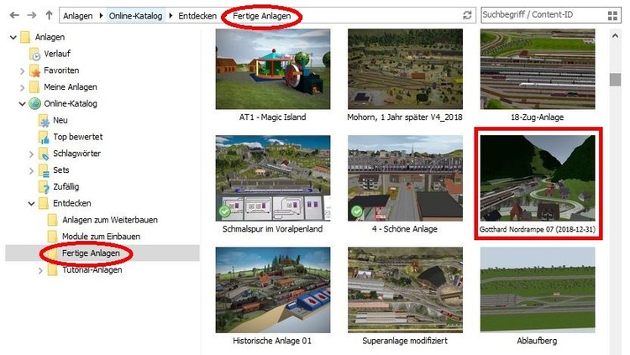The height and width of the screenshot is (355, 630).
Task: Open the Gotthard Nordrampe 07 thumbnail
Action: point(538,178)
